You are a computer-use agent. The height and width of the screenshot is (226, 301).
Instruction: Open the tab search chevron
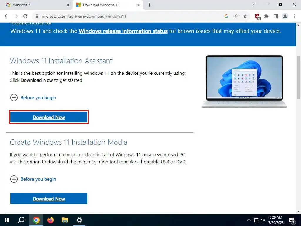click(x=254, y=4)
